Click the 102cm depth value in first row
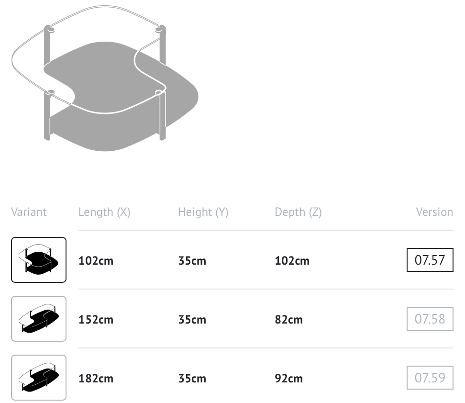The image size is (465, 403). click(x=292, y=260)
